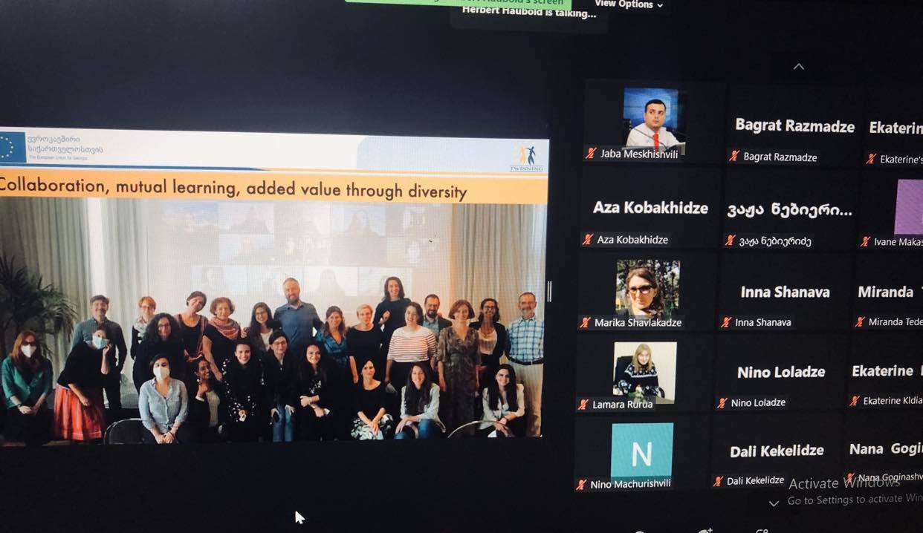Click muted mic icon beside Nino Loladze
The height and width of the screenshot is (533, 923).
point(722,402)
